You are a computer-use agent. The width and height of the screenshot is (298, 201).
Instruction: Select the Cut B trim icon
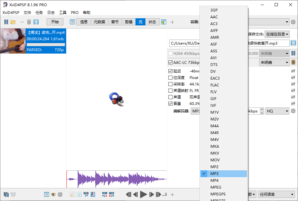coord(111,194)
